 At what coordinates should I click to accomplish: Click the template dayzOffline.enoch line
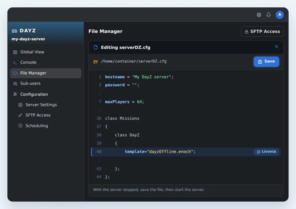point(186,152)
